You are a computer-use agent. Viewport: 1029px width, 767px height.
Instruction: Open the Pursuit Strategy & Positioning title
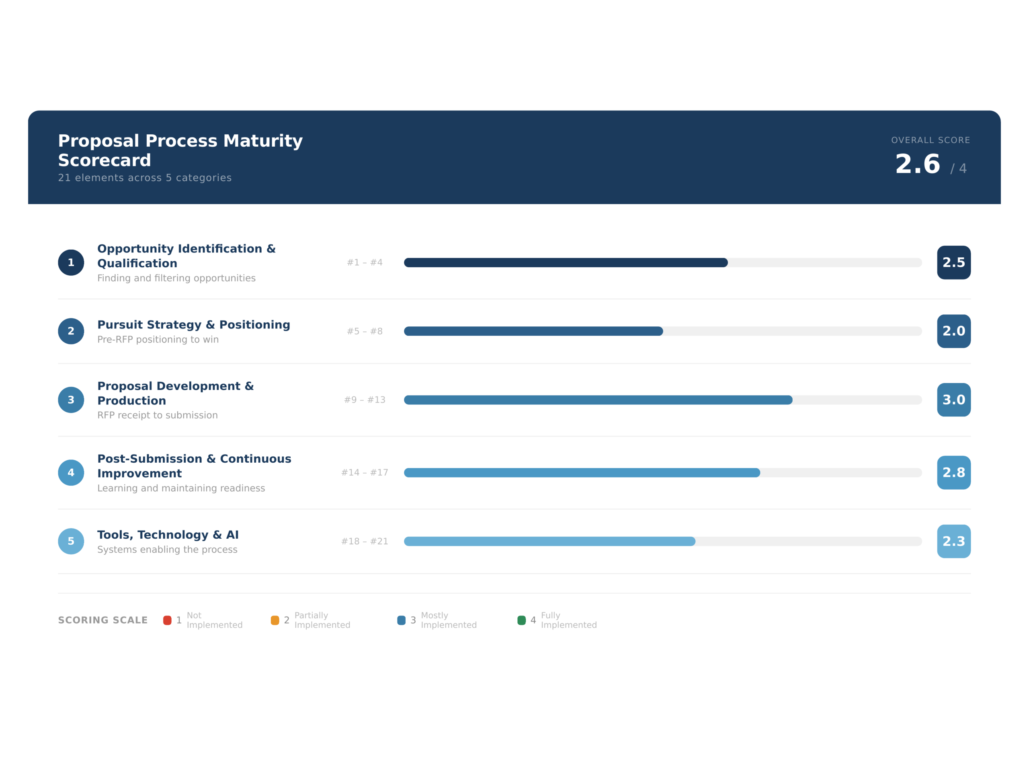coord(194,324)
